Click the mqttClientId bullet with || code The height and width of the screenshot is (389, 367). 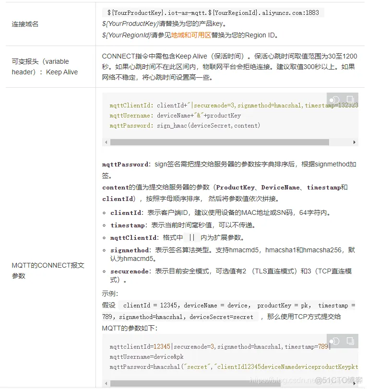178,237
